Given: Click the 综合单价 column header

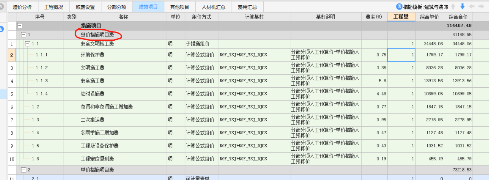Looking at the screenshot, I should point(429,17).
